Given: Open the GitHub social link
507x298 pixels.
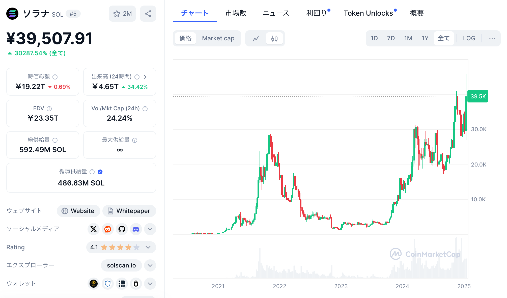Looking at the screenshot, I should [x=122, y=229].
